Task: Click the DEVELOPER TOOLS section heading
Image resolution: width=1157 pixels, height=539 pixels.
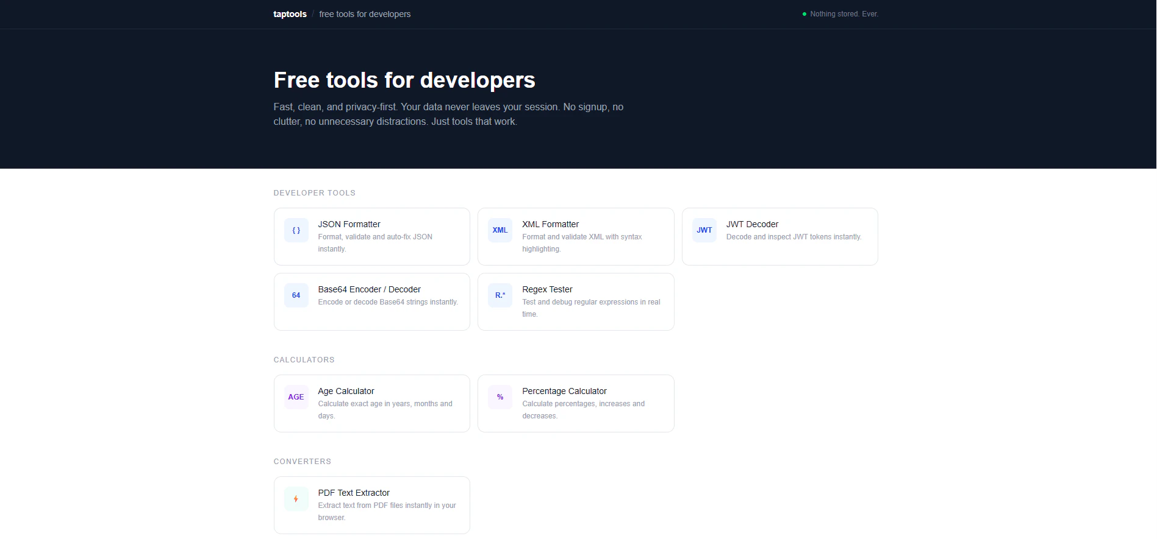Action: click(314, 193)
